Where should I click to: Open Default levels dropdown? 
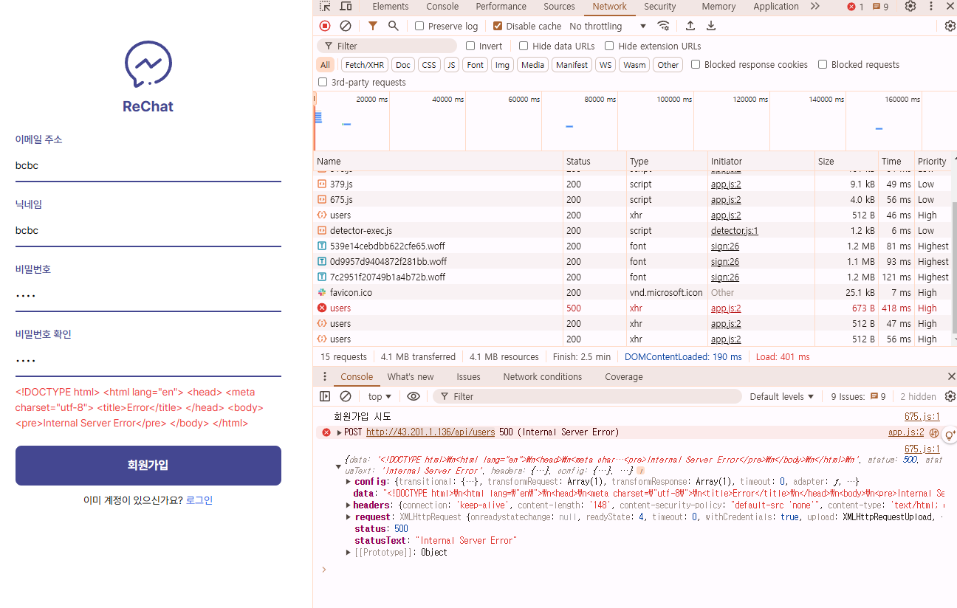[782, 396]
